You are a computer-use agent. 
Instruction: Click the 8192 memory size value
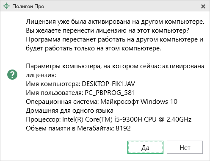coord(123,128)
